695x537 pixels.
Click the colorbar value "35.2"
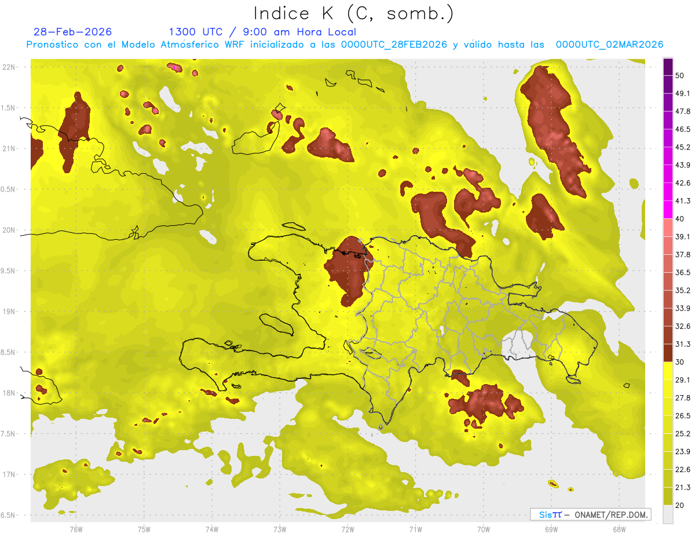pyautogui.click(x=683, y=290)
